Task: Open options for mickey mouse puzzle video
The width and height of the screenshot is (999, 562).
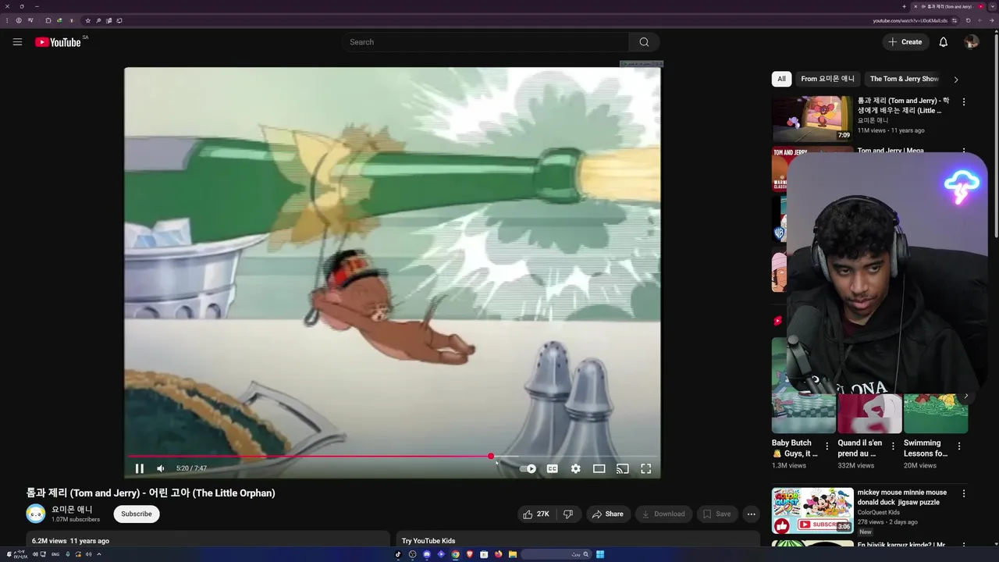Action: pyautogui.click(x=964, y=493)
